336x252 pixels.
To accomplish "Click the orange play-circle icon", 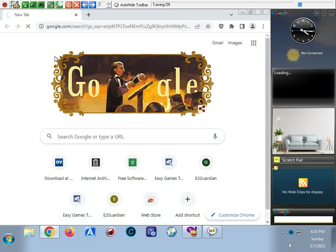I will [69, 5].
